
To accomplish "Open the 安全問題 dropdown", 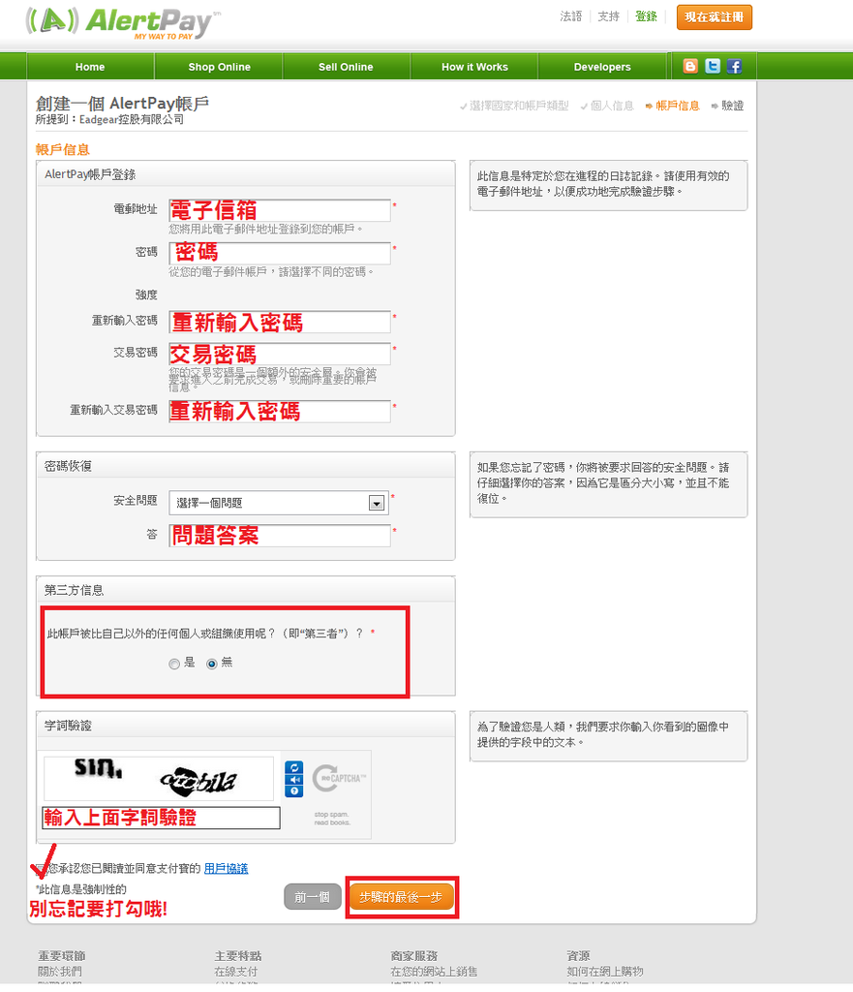I will pos(280,503).
